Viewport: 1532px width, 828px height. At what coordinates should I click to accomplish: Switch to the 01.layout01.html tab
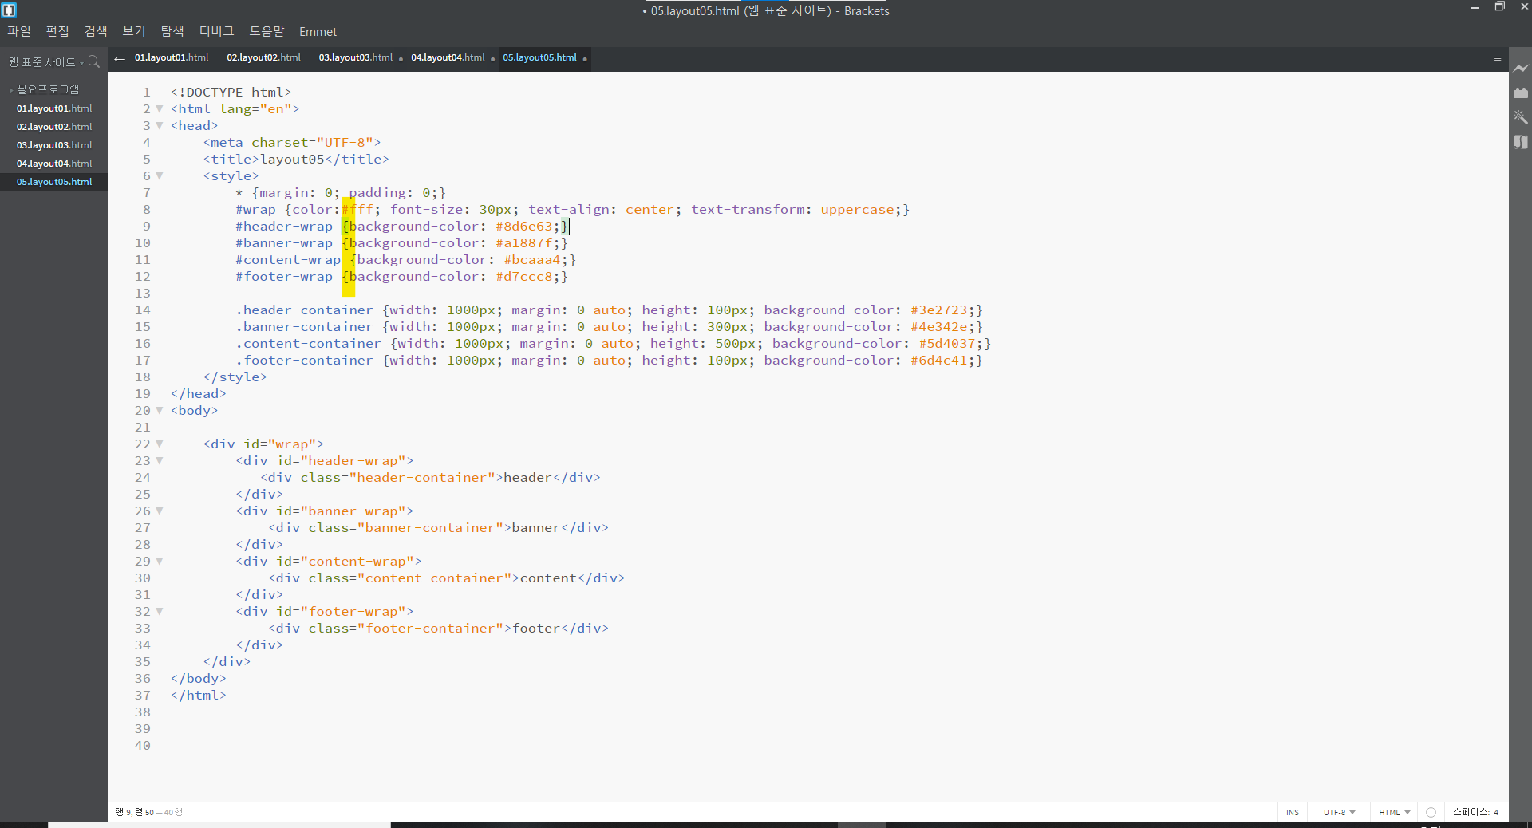[x=172, y=57]
